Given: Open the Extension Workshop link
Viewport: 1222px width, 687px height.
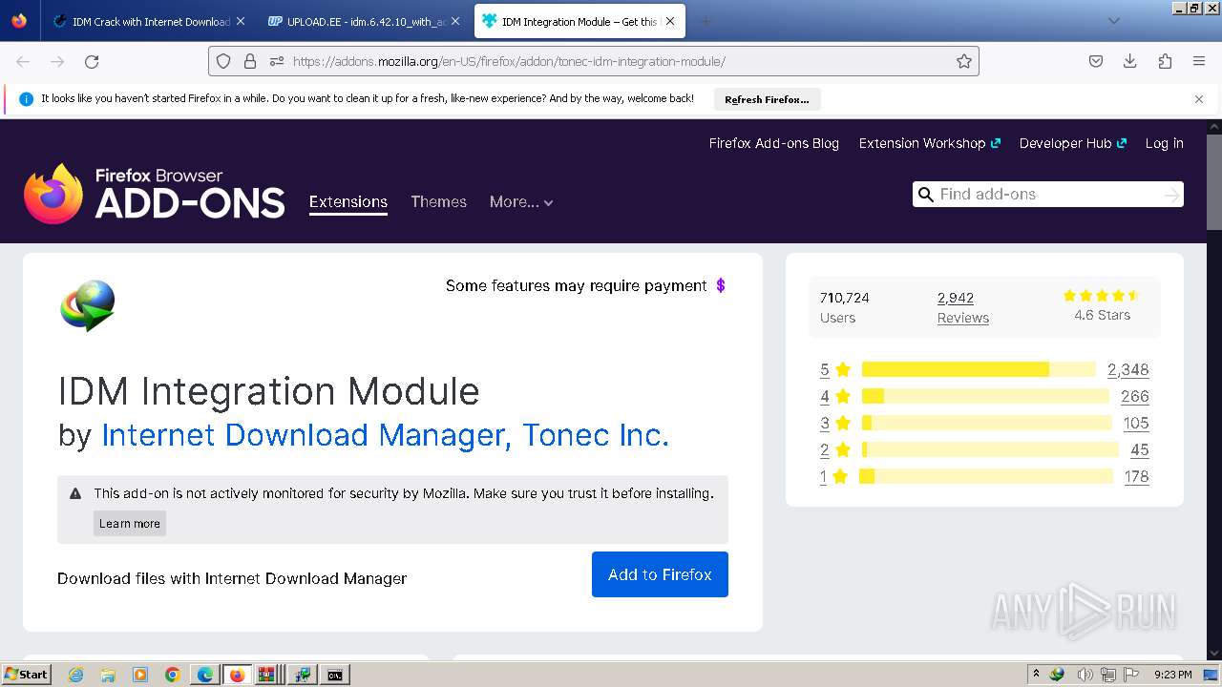Looking at the screenshot, I should tap(929, 143).
